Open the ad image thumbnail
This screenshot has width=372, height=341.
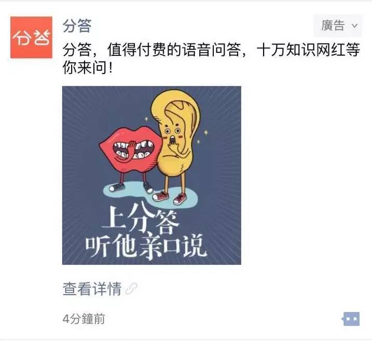point(151,175)
